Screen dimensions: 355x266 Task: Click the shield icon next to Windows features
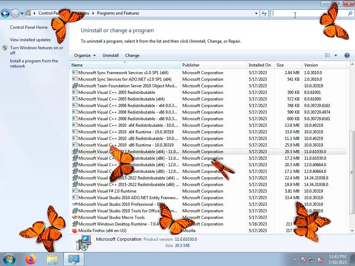5,48
